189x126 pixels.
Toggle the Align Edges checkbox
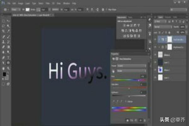[x=106, y=9]
